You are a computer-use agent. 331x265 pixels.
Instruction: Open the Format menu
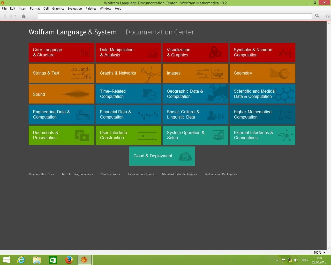pyautogui.click(x=35, y=9)
